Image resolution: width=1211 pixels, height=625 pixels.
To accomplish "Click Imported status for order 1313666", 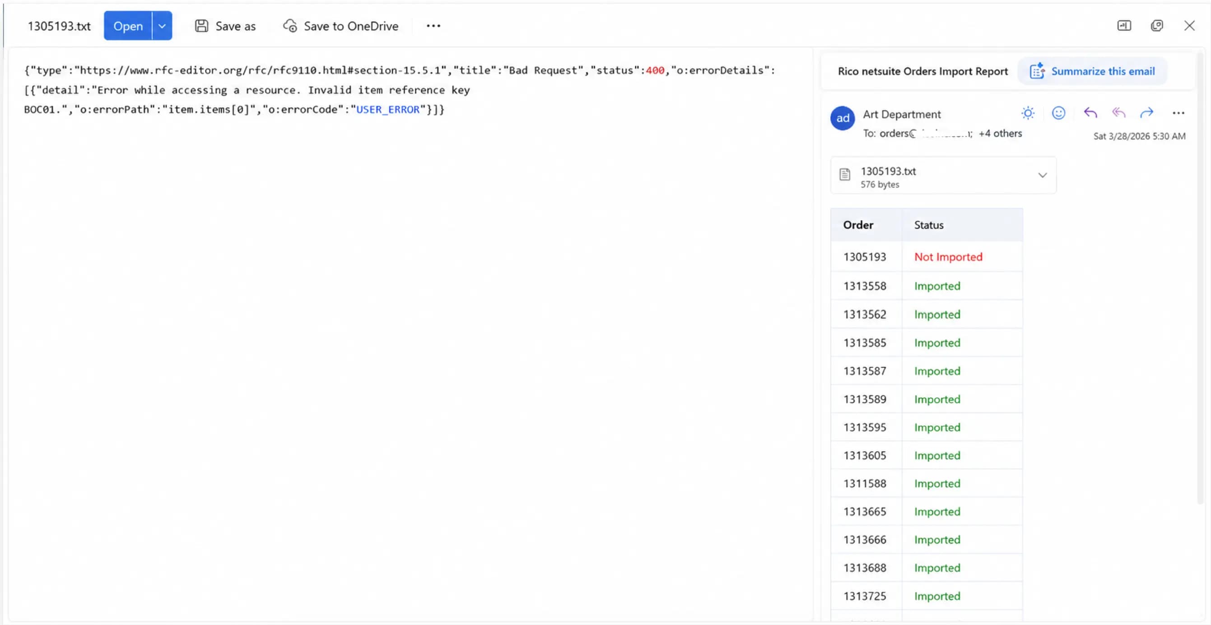I will coord(937,539).
